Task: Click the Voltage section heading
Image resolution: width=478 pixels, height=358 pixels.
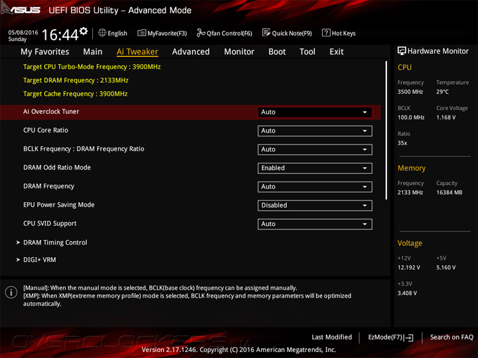Action: 410,243
